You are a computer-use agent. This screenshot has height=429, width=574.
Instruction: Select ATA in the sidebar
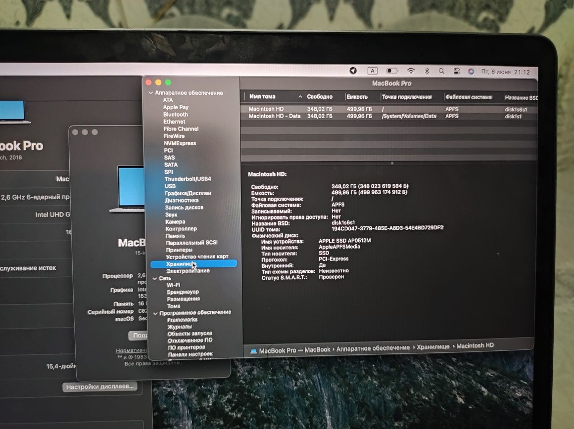click(x=168, y=100)
